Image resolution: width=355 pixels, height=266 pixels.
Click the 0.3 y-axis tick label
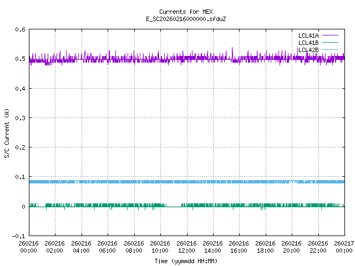19,118
